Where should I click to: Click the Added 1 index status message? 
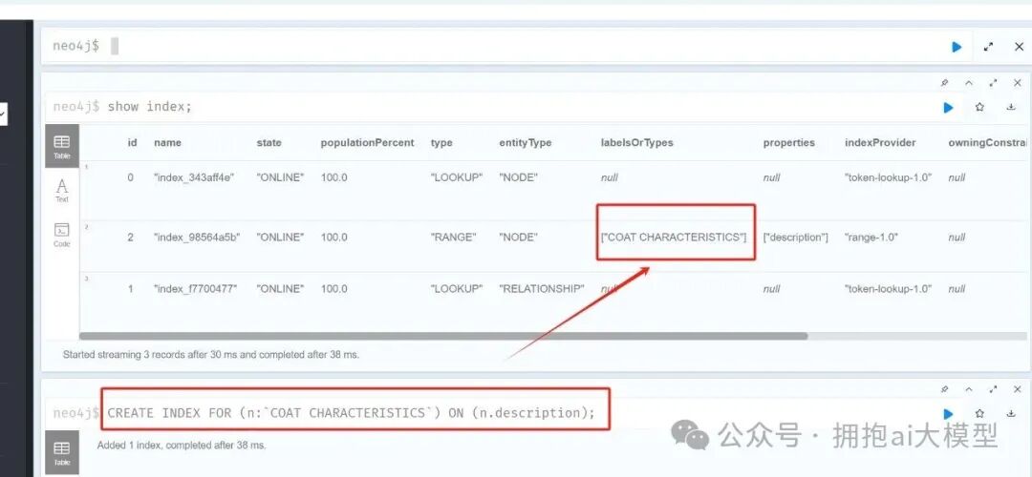pos(182,445)
